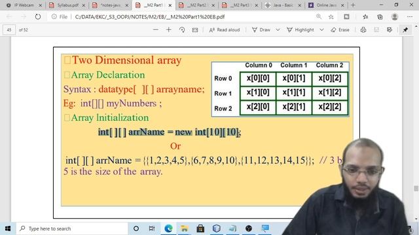
Task: Add this page to favorites star
Action: [331, 17]
